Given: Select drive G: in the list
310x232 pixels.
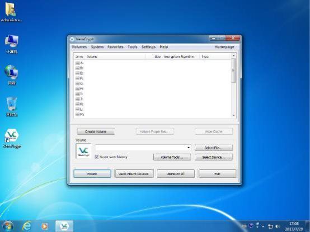Looking at the screenshot, I should click(79, 83).
